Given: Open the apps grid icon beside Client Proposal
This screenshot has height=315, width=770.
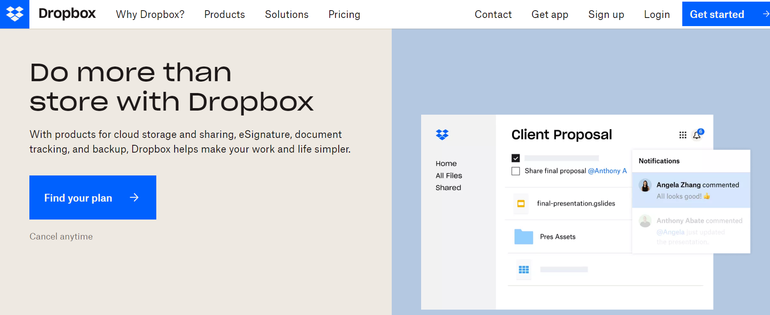Looking at the screenshot, I should [683, 135].
